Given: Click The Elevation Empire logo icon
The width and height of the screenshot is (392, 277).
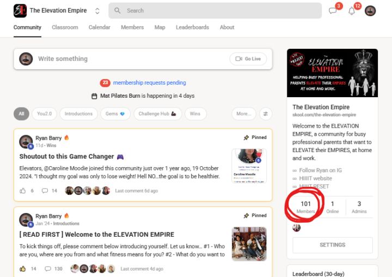Looking at the screenshot, I should tap(20, 11).
